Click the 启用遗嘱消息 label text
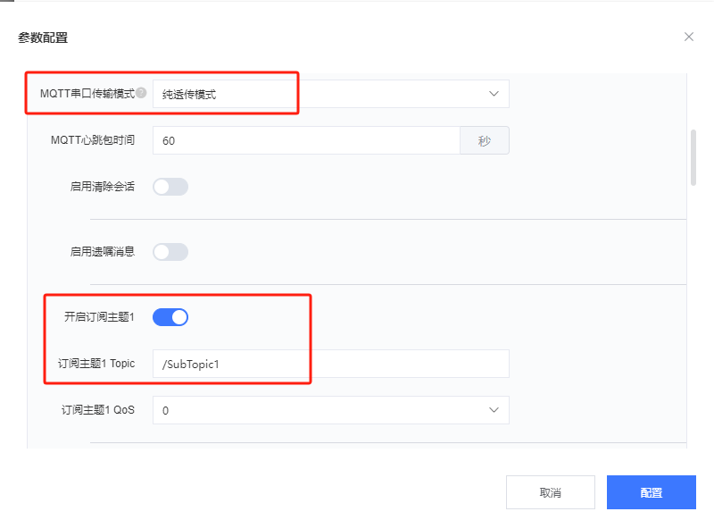This screenshot has height=520, width=714. pos(102,252)
